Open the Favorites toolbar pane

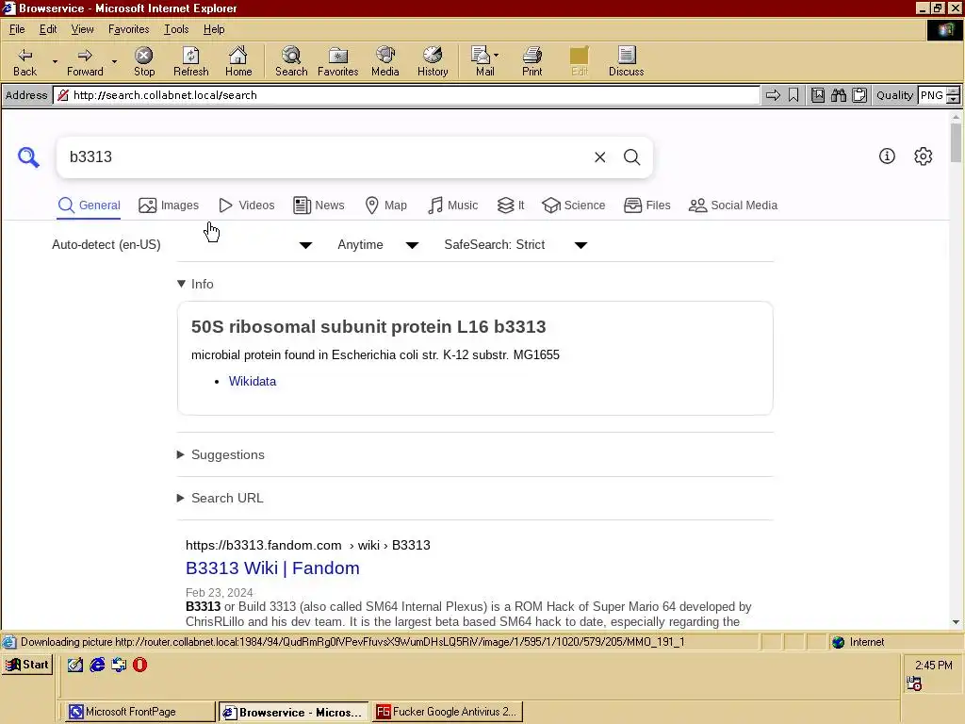tap(338, 61)
